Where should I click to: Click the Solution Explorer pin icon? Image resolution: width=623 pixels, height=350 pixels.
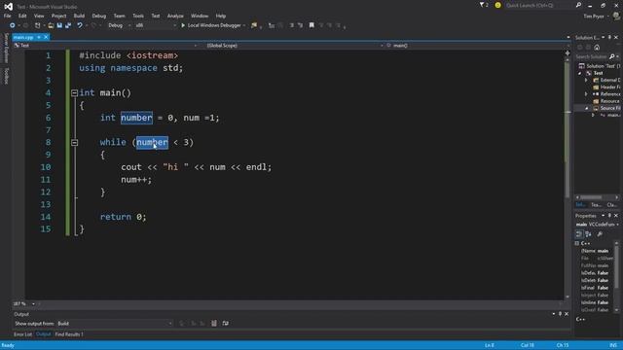pos(609,37)
